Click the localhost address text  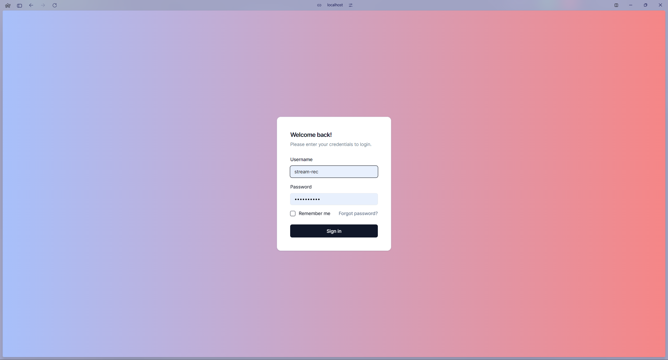click(335, 5)
